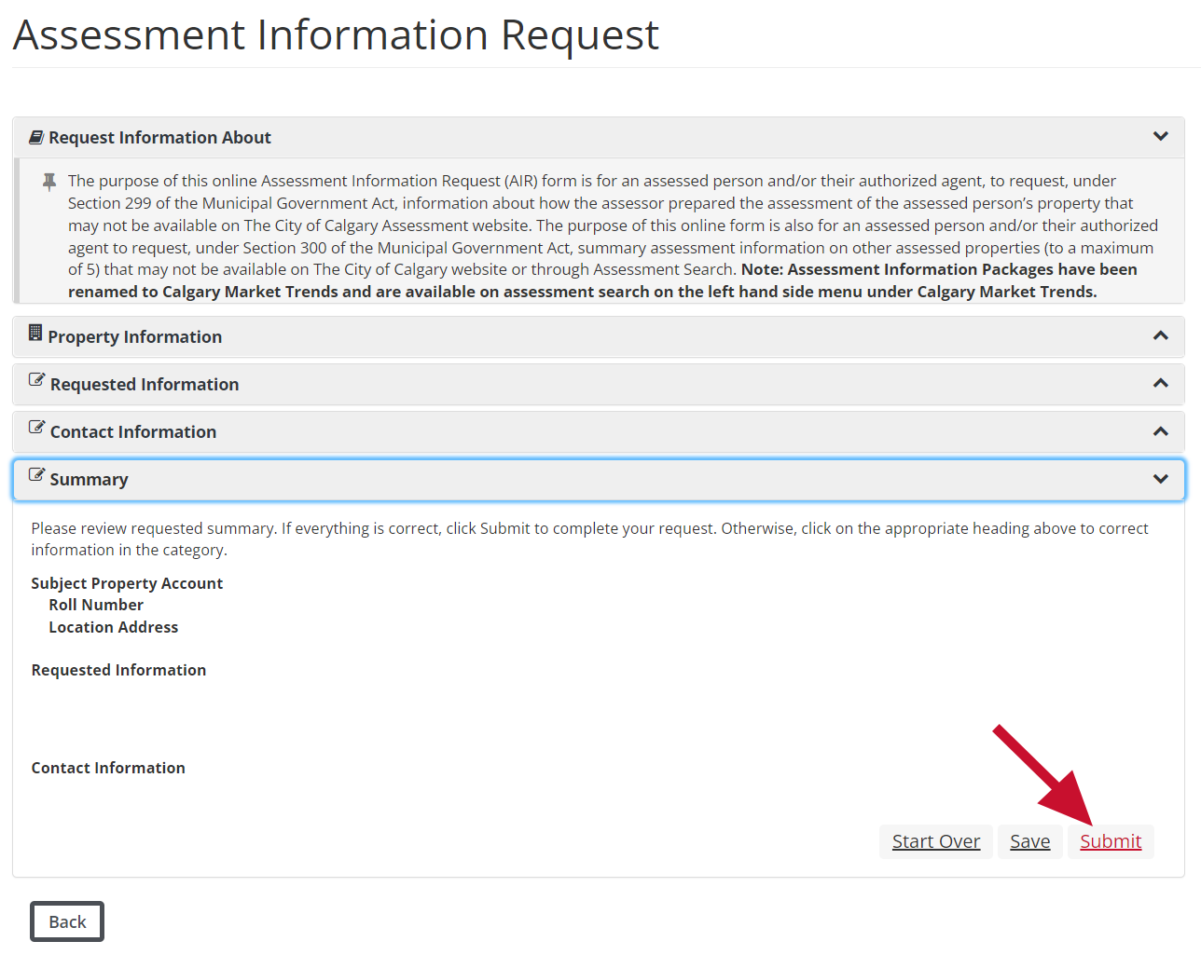Click the 'Please review requested summary' instruction text
The width and height of the screenshot is (1201, 955).
pyautogui.click(x=589, y=539)
